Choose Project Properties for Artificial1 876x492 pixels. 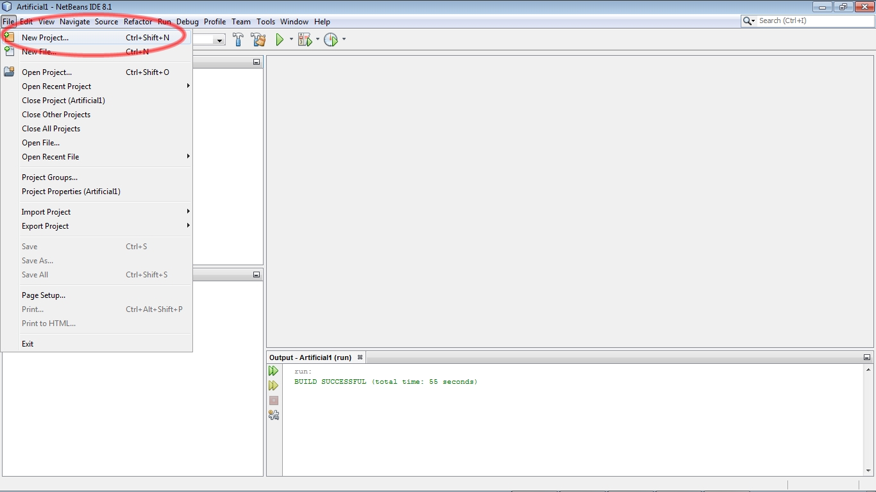(x=71, y=191)
